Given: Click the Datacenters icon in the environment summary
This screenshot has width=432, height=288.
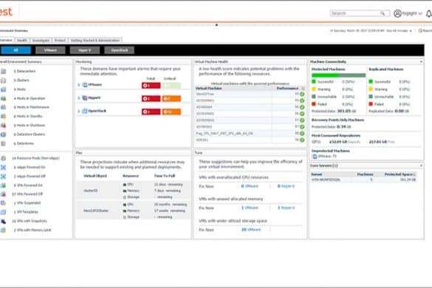Looking at the screenshot, I should pos(3,72).
